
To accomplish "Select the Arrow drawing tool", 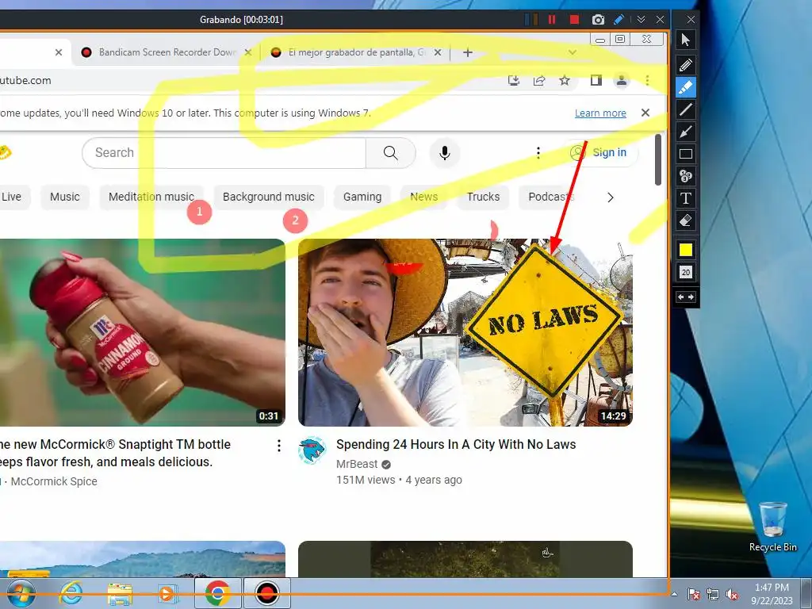I will (x=686, y=132).
